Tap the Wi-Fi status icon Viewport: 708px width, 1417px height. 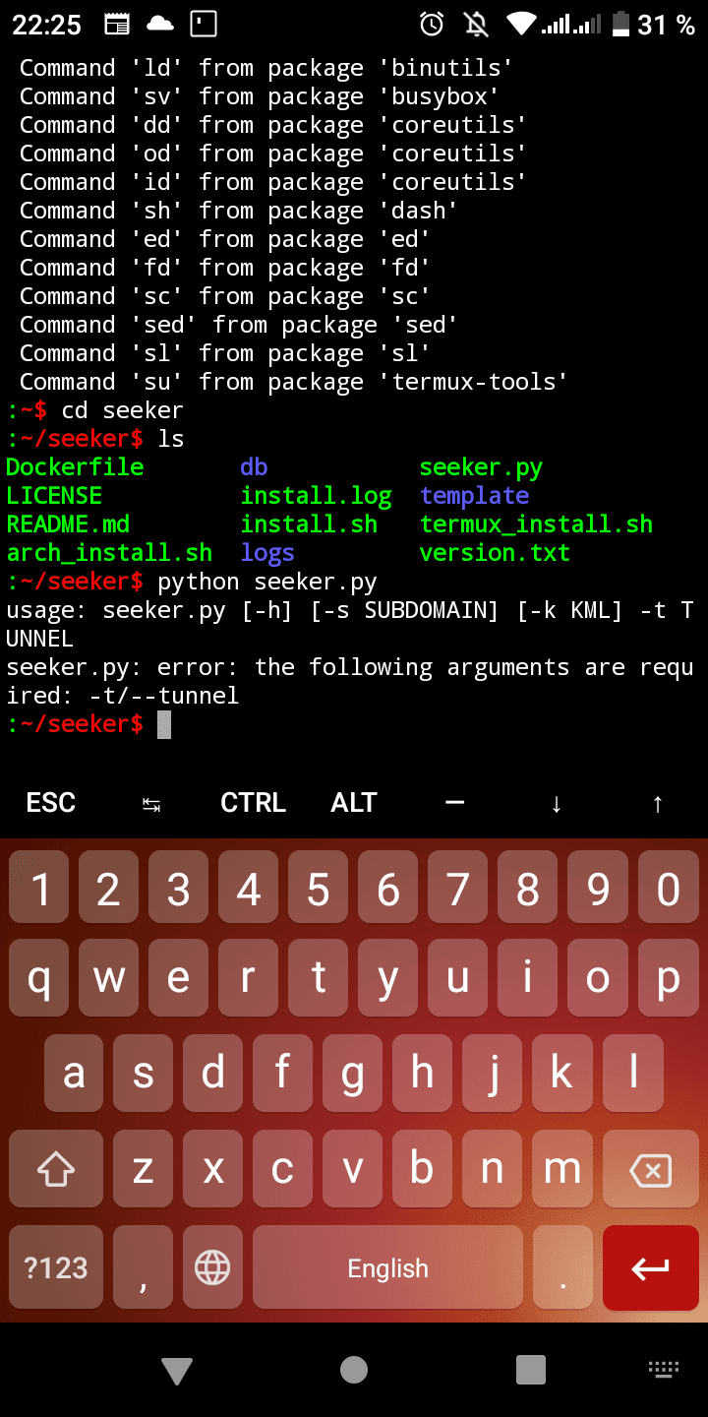pyautogui.click(x=521, y=24)
